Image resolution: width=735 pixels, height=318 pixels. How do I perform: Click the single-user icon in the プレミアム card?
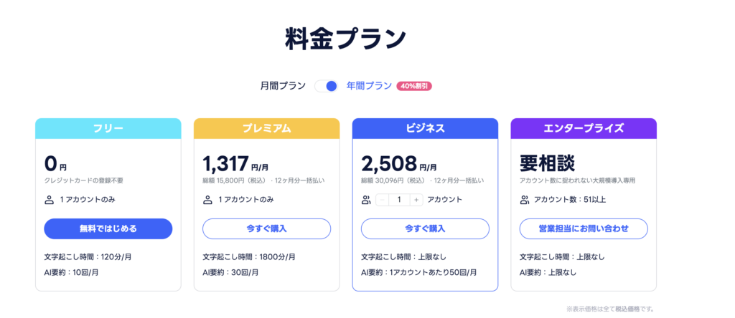pyautogui.click(x=207, y=200)
